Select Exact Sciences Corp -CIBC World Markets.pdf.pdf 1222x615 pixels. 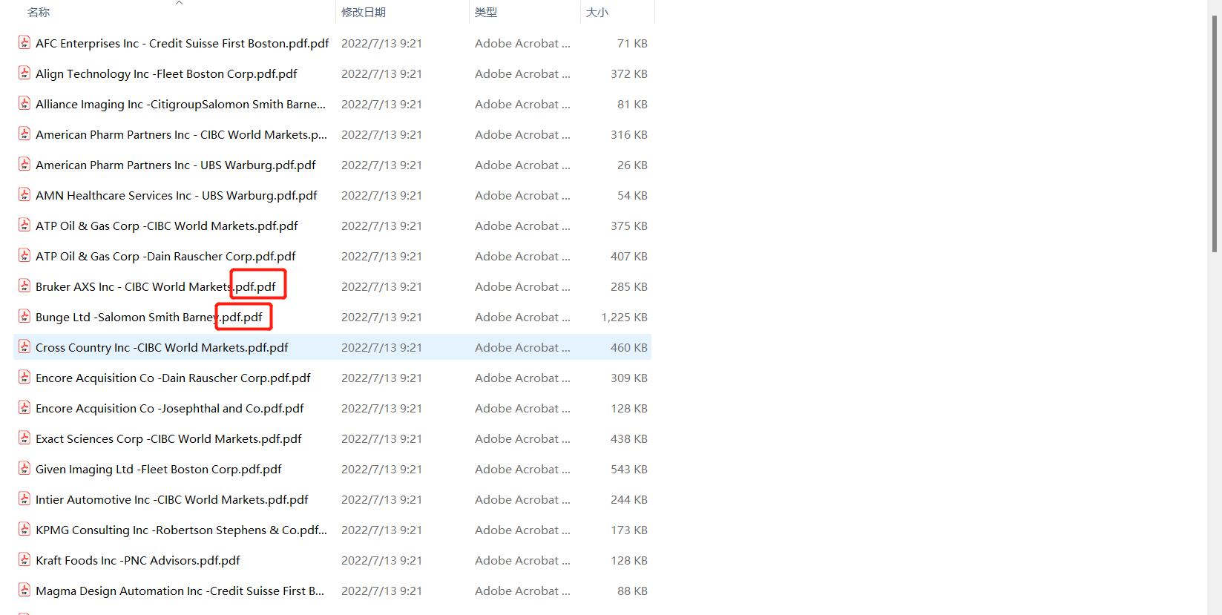(168, 438)
